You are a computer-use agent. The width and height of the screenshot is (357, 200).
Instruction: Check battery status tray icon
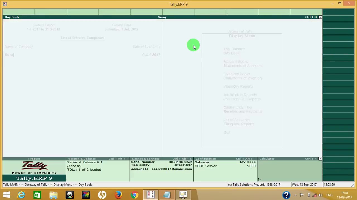click(309, 195)
